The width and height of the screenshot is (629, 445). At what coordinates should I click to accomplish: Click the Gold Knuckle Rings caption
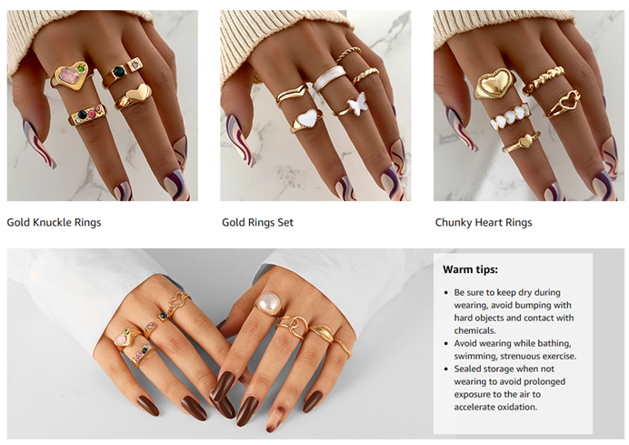(54, 222)
